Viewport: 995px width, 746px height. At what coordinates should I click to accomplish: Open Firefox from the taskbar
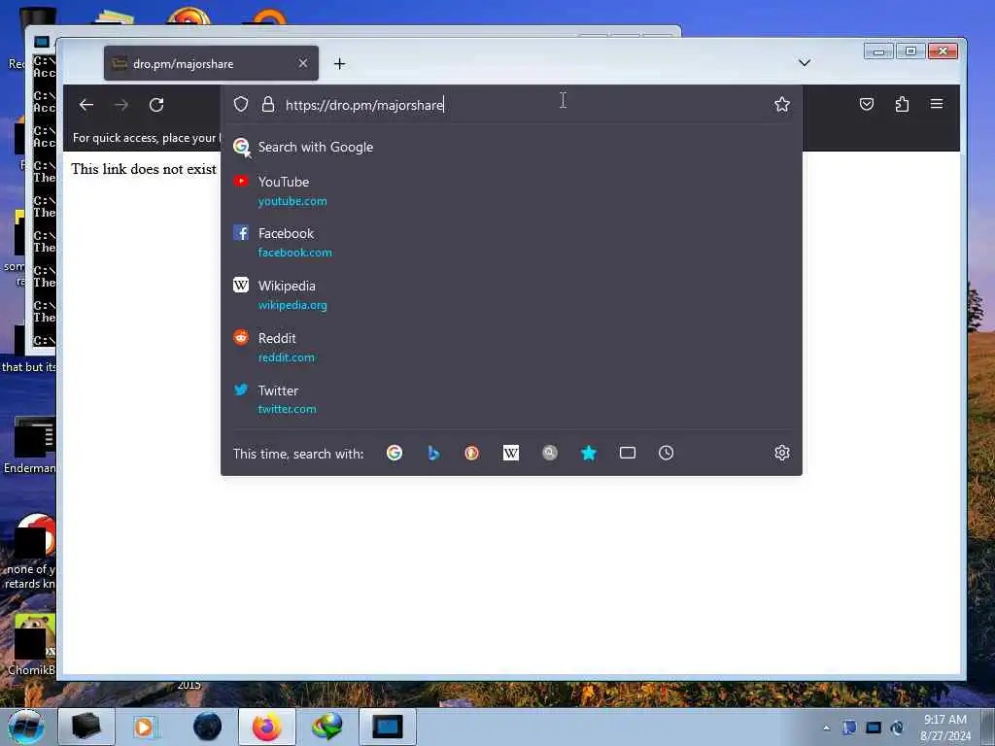[267, 727]
